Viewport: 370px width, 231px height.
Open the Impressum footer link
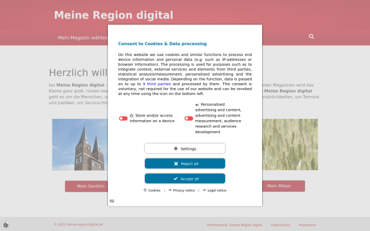coord(307,225)
